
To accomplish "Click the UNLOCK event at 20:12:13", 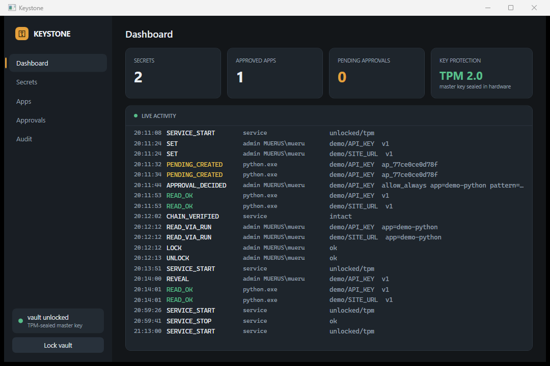I will point(178,258).
